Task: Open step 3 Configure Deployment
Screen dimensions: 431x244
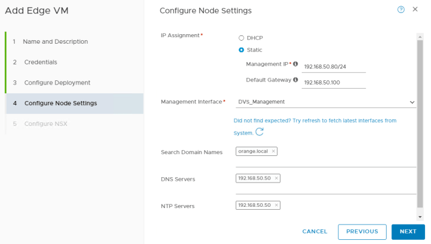Action: tap(57, 83)
